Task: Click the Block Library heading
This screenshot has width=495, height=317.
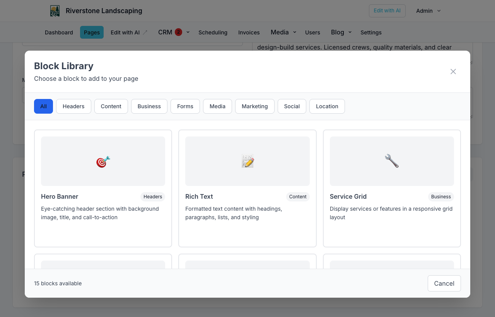Action: pos(64,66)
